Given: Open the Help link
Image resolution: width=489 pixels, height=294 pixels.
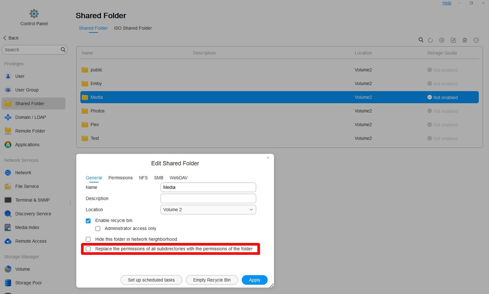Looking at the screenshot, I should click(447, 3).
